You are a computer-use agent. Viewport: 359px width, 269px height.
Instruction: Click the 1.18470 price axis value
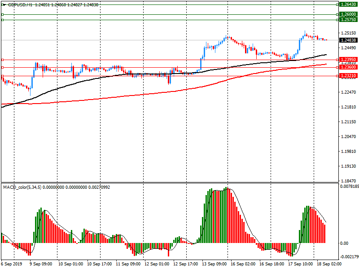click(349, 181)
